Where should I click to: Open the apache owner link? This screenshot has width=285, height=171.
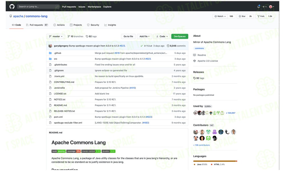[18, 16]
